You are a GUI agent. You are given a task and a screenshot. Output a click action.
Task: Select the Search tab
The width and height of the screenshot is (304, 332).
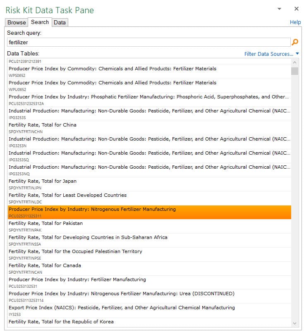point(40,22)
